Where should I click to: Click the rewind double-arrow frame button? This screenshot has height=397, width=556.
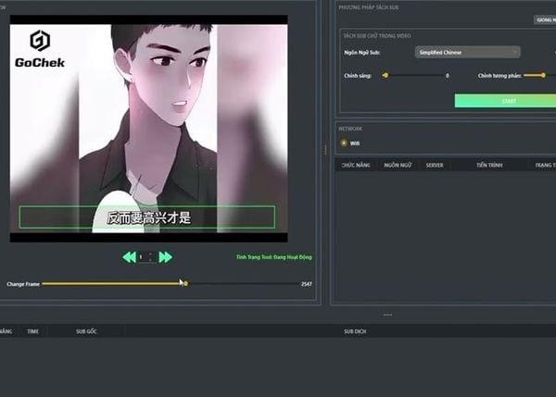tap(129, 257)
